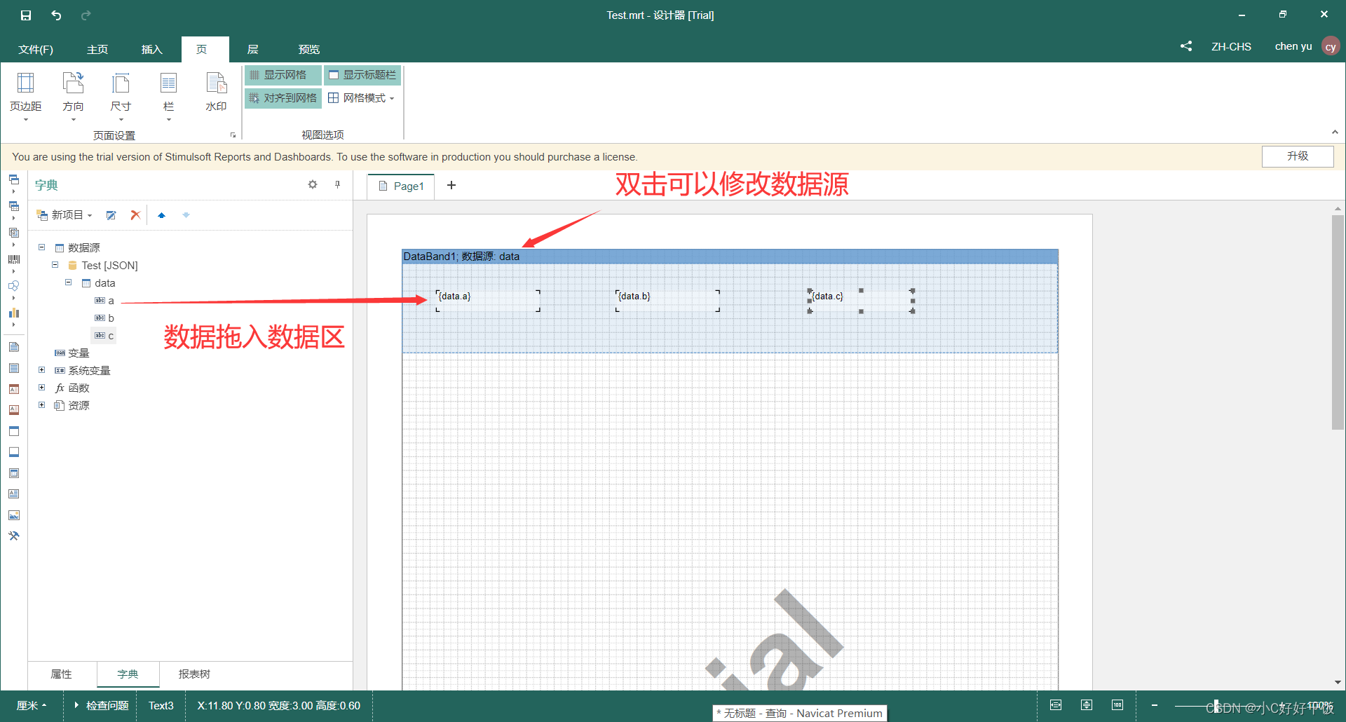Click the edit item icon in the dictionary toolbar
The height and width of the screenshot is (722, 1346).
111,215
